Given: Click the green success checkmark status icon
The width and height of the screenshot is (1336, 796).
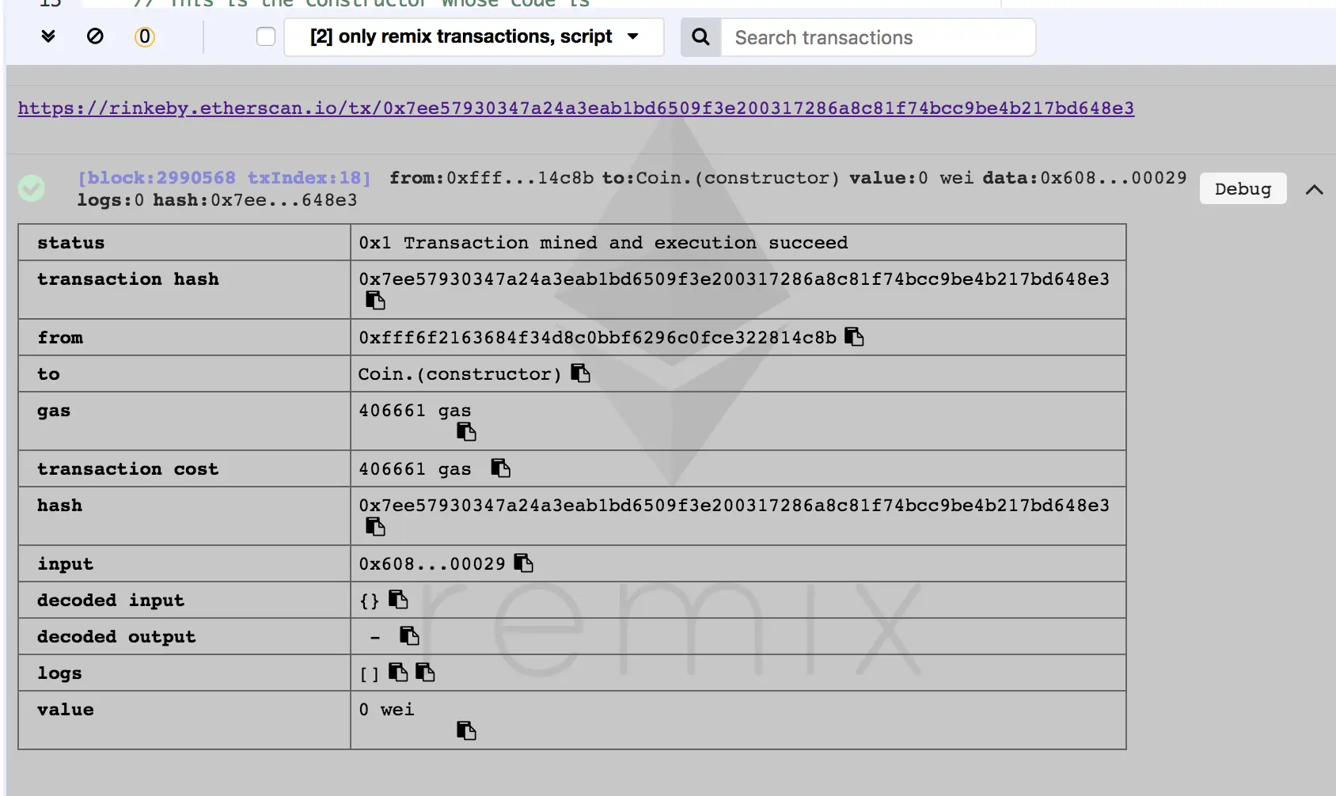Looking at the screenshot, I should coord(32,188).
